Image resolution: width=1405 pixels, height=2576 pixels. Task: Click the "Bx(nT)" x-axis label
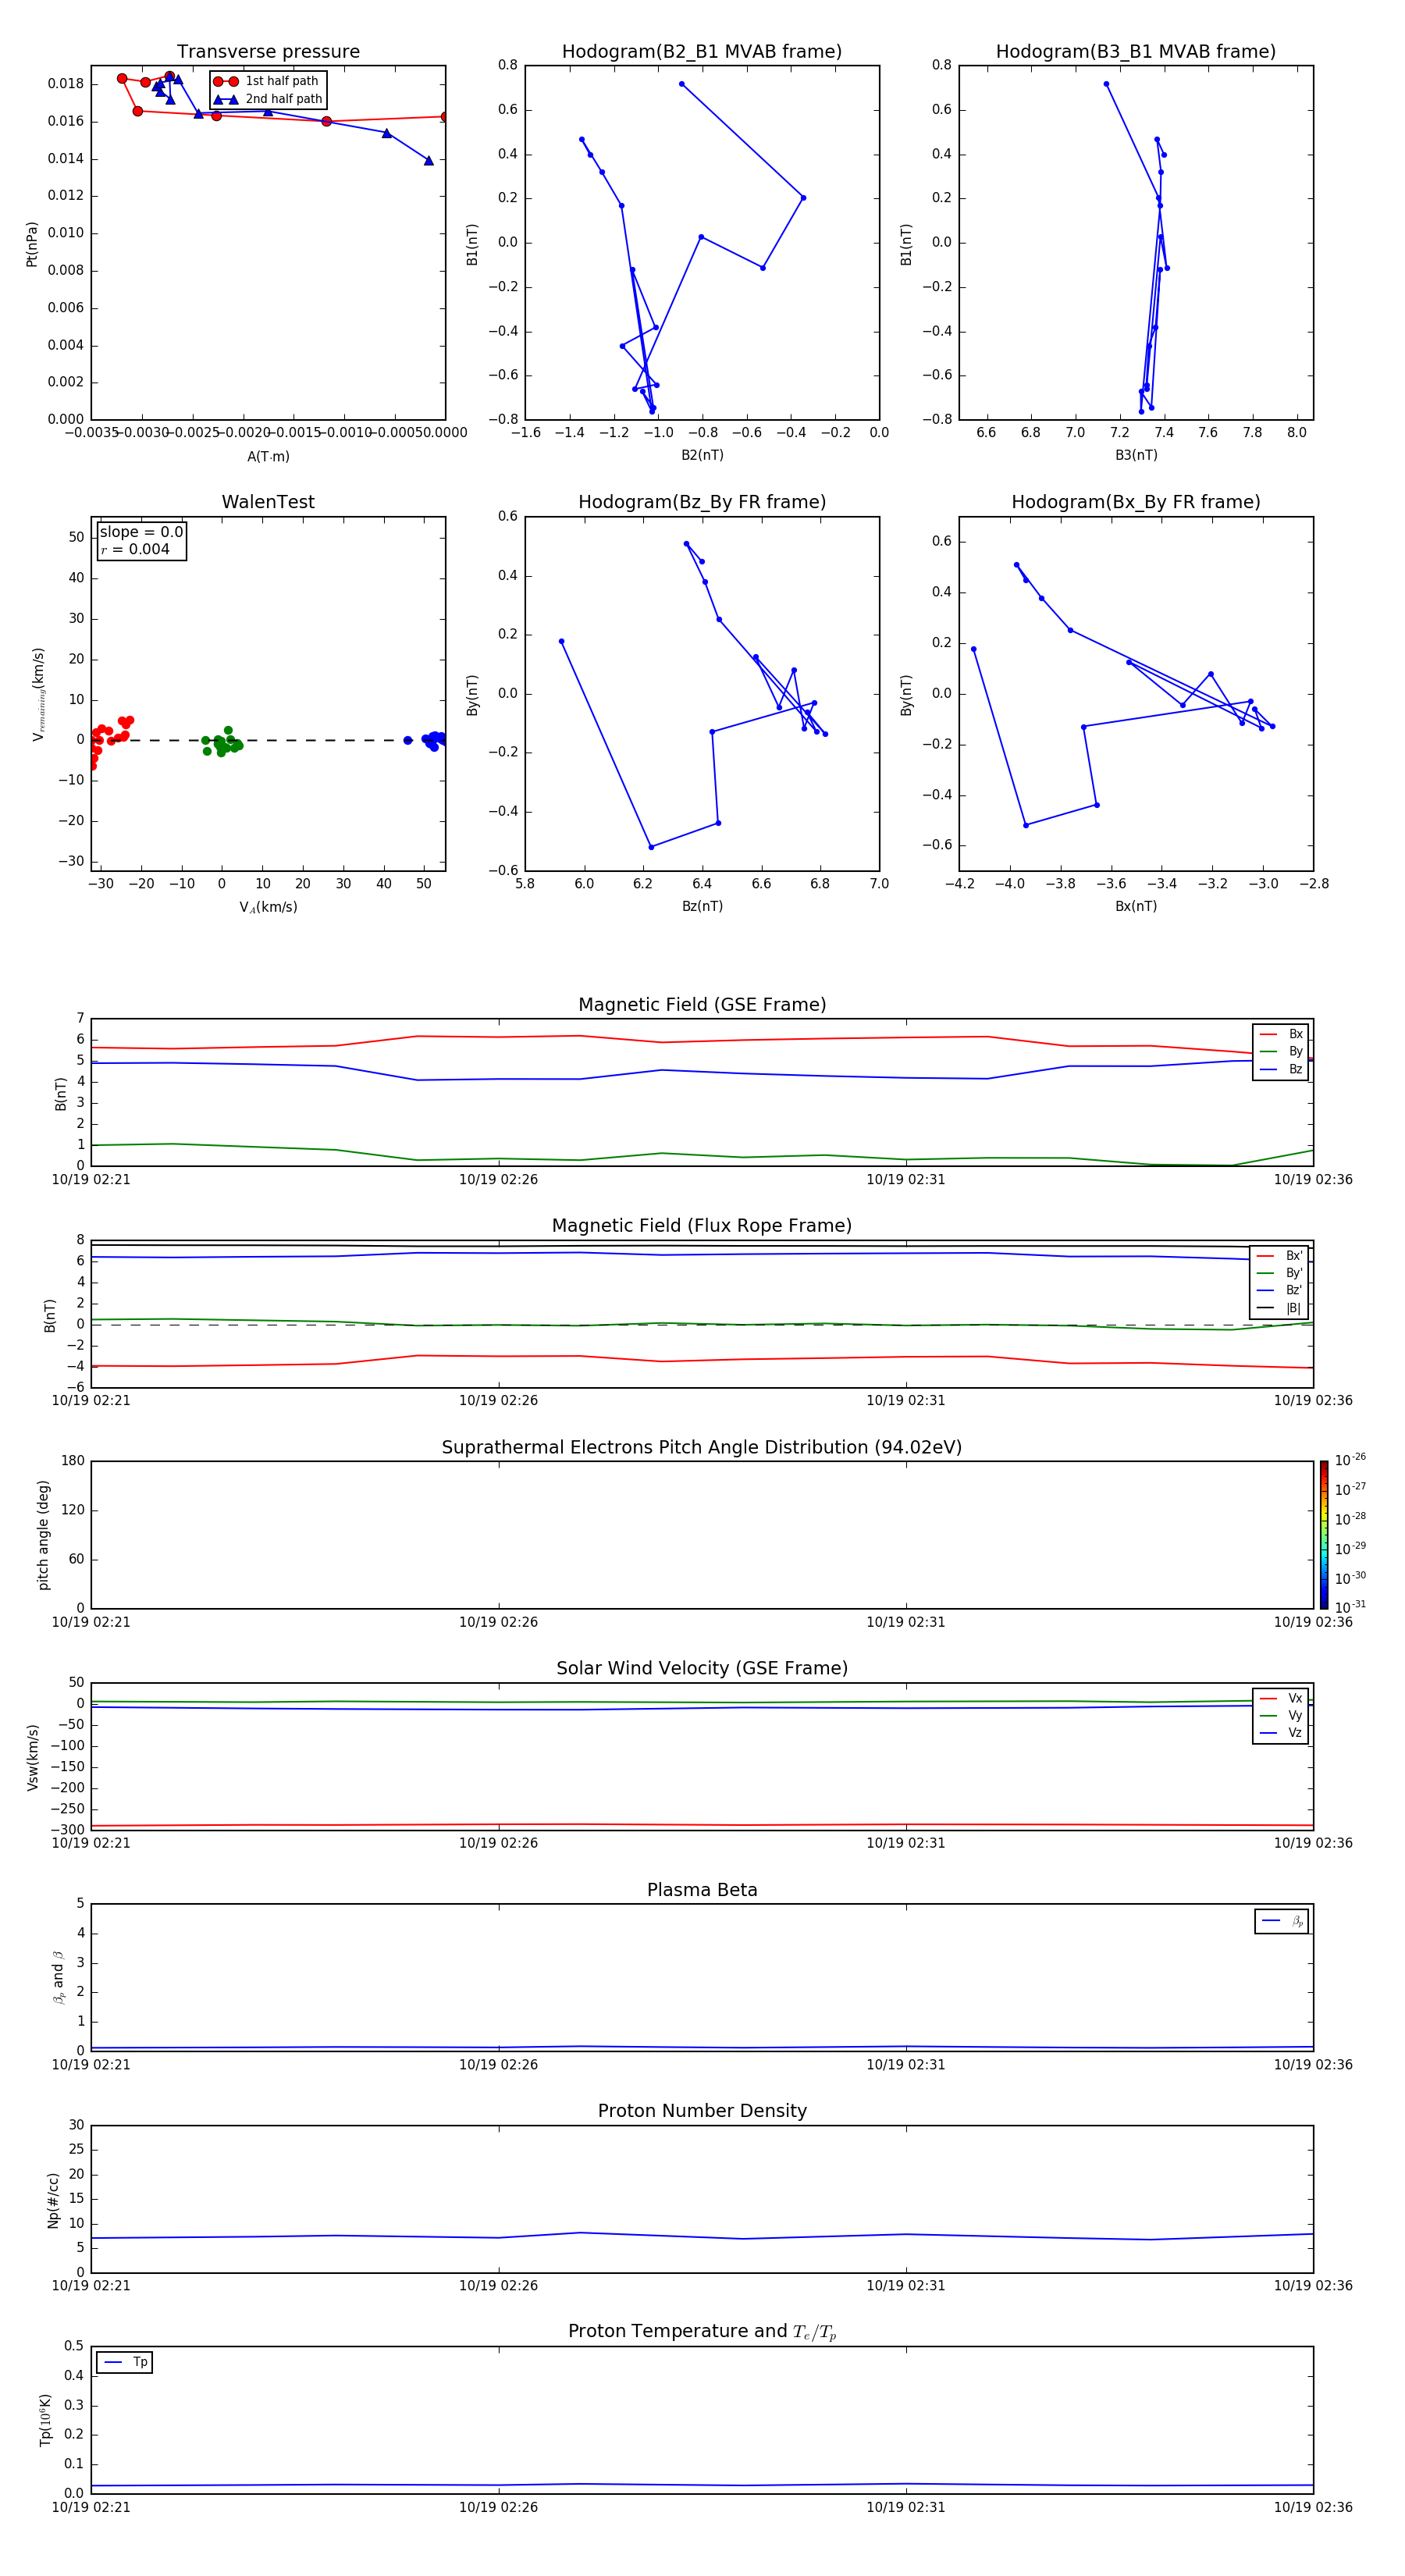[1136, 906]
